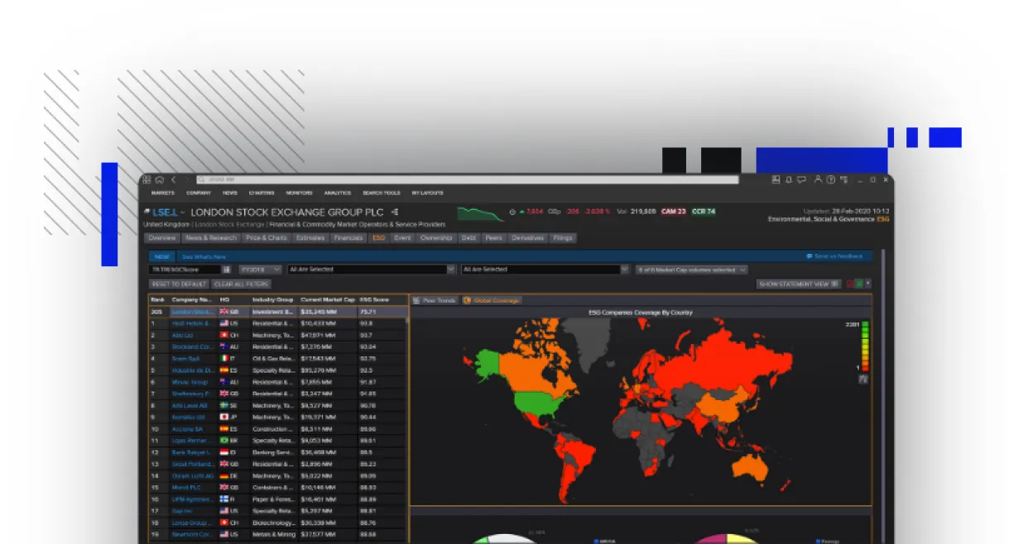
Task: Click the map color legend scale
Action: click(865, 346)
